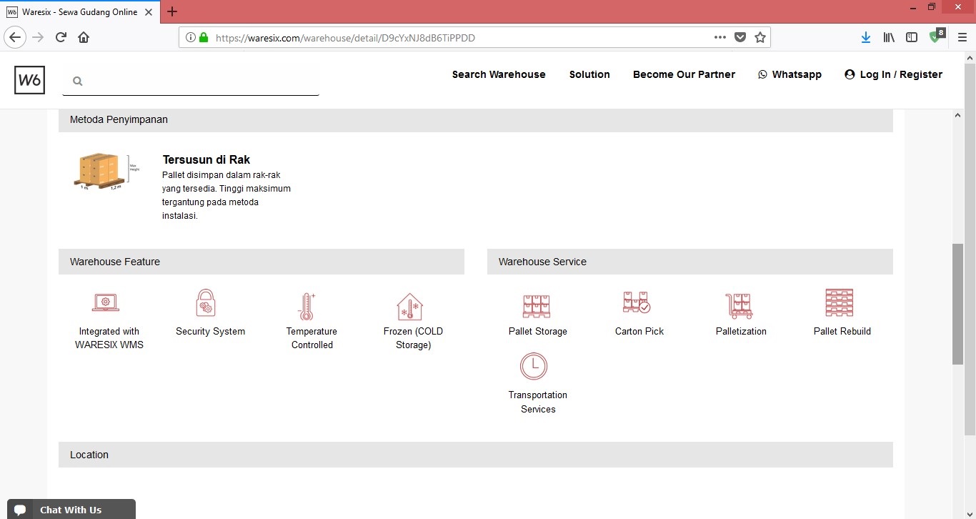Contact via Whatsapp link

tap(790, 74)
